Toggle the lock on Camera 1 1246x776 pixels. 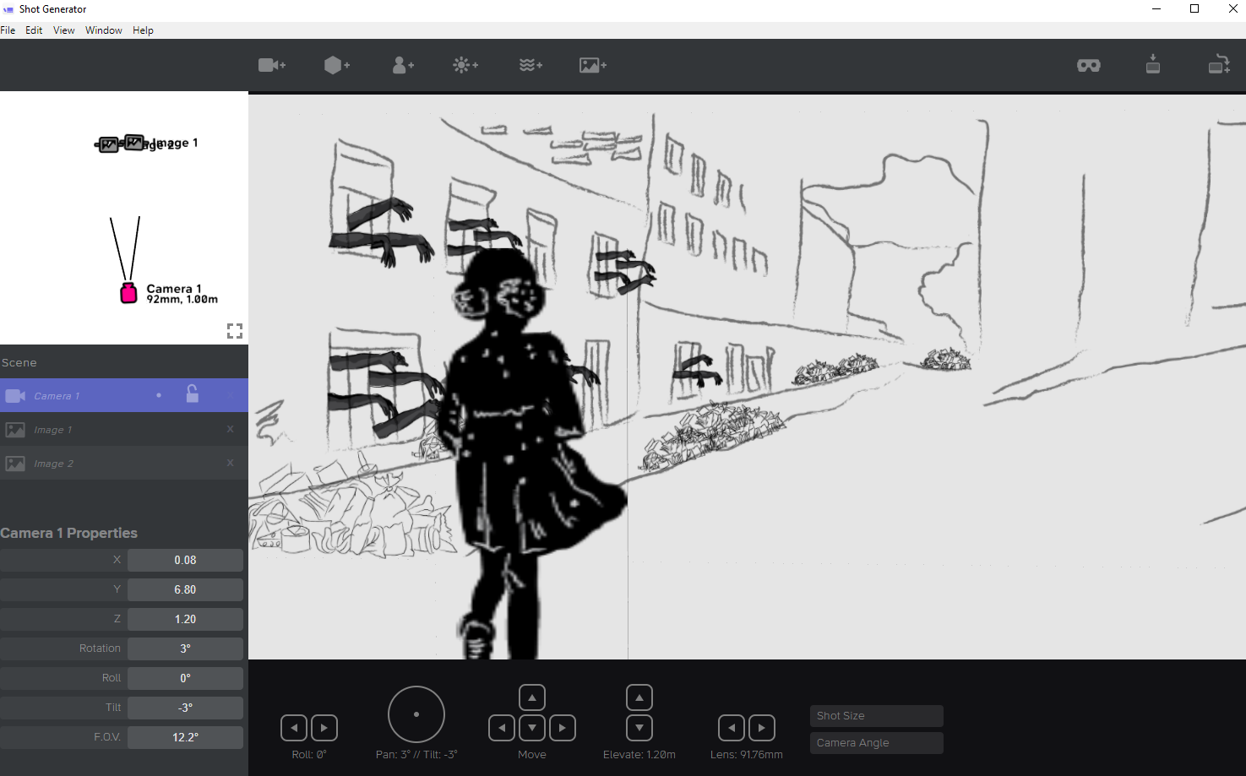192,394
